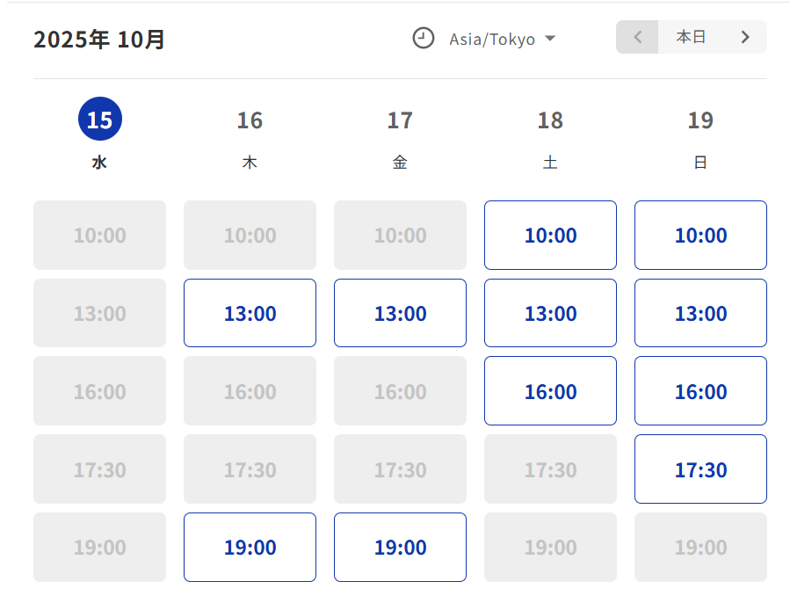
Task: Select date 19 Sunday header
Action: tap(700, 120)
